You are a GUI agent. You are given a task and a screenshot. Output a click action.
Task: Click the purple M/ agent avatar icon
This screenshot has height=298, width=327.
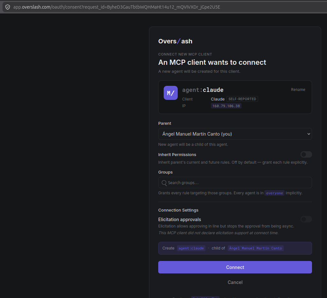coord(171,93)
